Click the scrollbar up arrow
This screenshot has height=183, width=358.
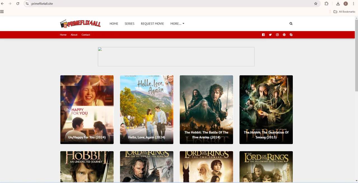tap(356, 18)
